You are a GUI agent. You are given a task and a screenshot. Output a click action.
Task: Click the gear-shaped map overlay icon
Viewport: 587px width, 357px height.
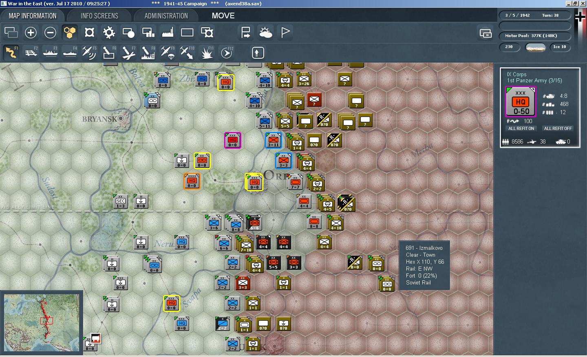pos(109,32)
